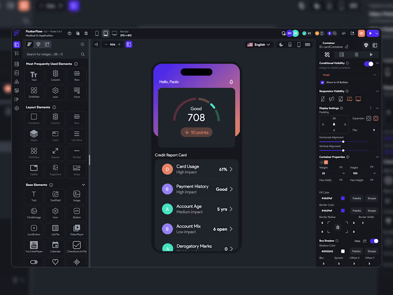Open the Widget Tree list icon
393x295 pixels.
pyautogui.click(x=17, y=53)
